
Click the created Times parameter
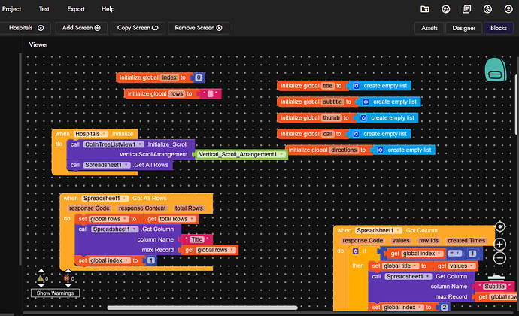[466, 241]
